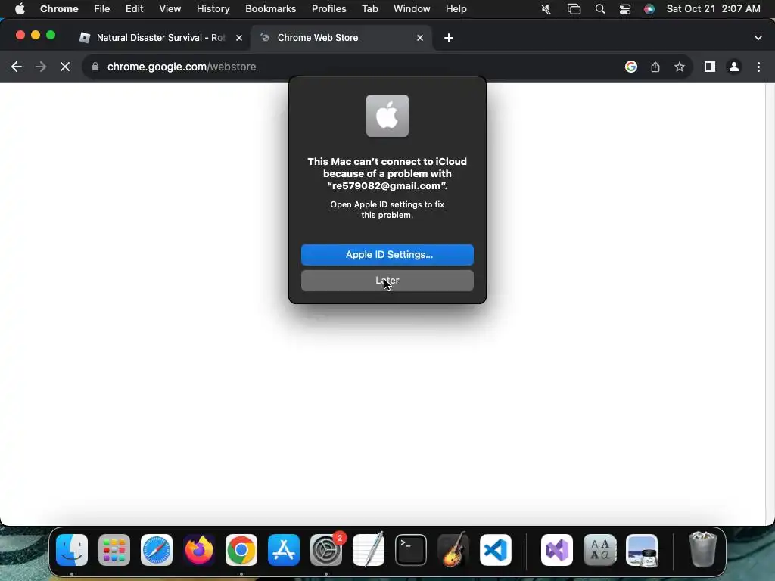Image resolution: width=775 pixels, height=581 pixels.
Task: Launch Safari from the Dock
Action: pyautogui.click(x=157, y=550)
